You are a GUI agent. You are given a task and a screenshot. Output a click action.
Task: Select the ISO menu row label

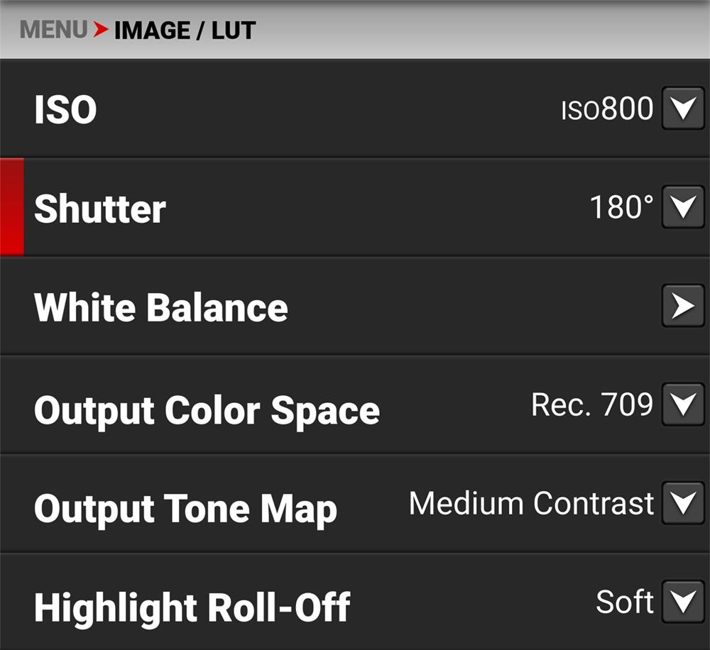coord(65,111)
